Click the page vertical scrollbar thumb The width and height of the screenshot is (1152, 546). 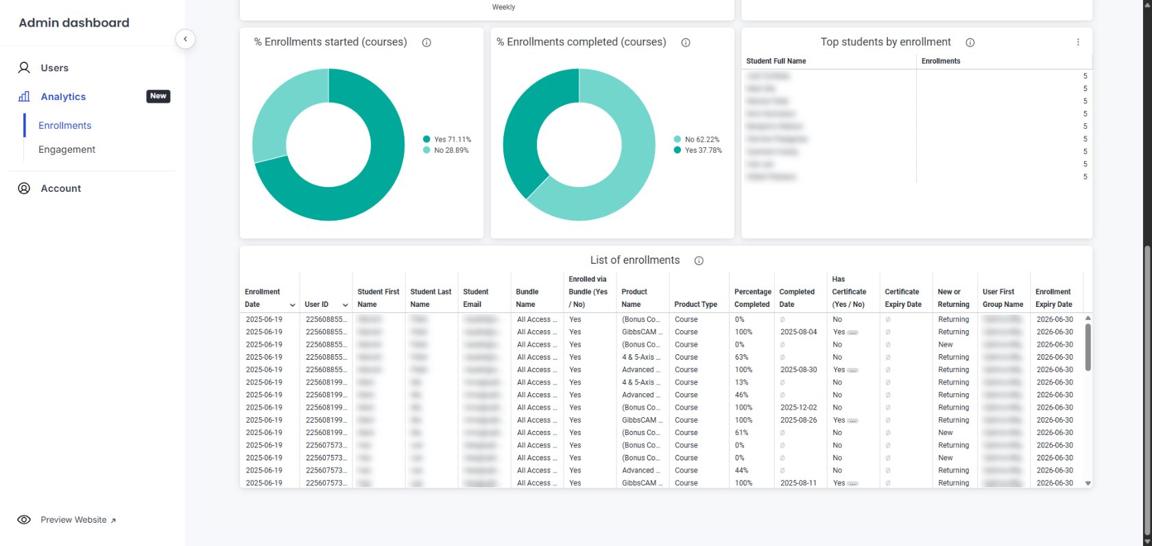point(1147,390)
